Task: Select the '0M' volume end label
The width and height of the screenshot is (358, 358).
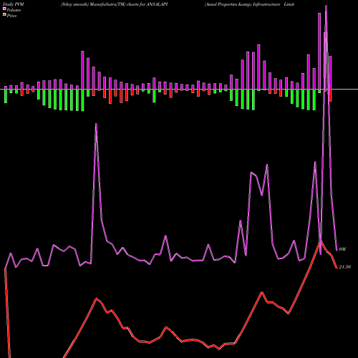Action: 342,249
